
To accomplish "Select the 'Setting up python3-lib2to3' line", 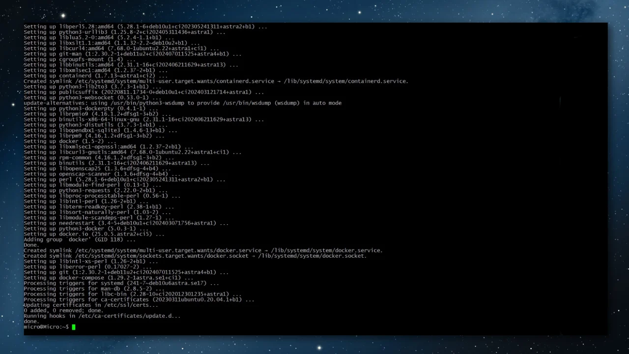I will coord(92,87).
